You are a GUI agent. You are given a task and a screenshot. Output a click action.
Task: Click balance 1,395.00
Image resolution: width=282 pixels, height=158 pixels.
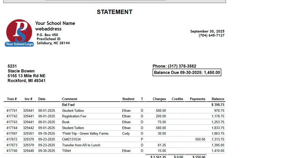[x=218, y=145]
